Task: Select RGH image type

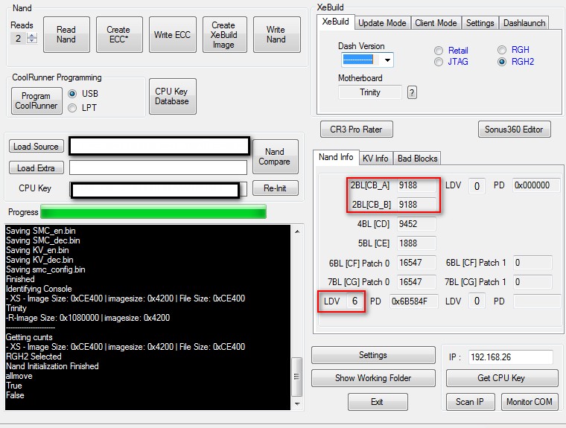Action: point(502,50)
